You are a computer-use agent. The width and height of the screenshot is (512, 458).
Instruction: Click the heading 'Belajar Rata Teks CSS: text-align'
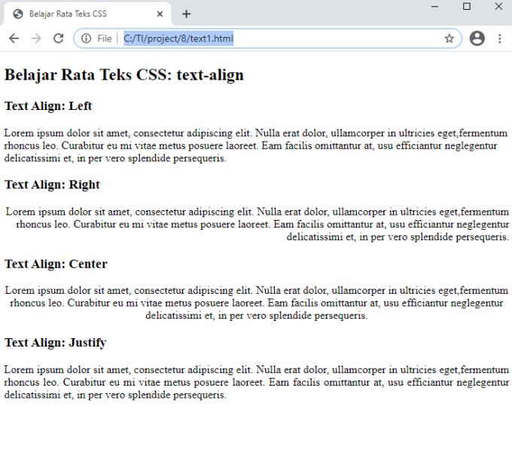[x=124, y=75]
